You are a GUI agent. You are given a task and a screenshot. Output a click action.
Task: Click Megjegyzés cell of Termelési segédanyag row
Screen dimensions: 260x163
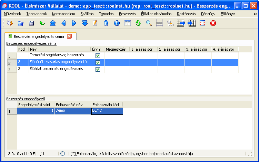(117, 56)
